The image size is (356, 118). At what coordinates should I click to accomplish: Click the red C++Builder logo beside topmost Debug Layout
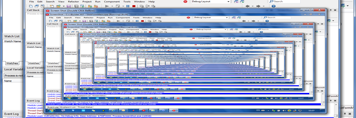tap(185, 2)
